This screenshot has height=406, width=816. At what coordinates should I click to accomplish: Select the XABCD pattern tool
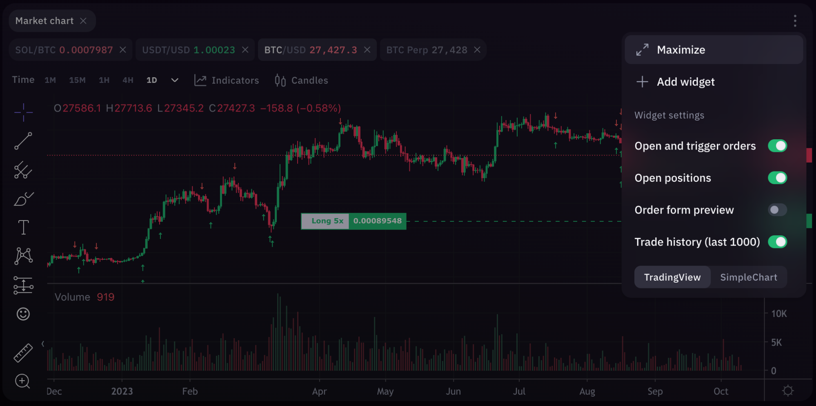coord(23,256)
